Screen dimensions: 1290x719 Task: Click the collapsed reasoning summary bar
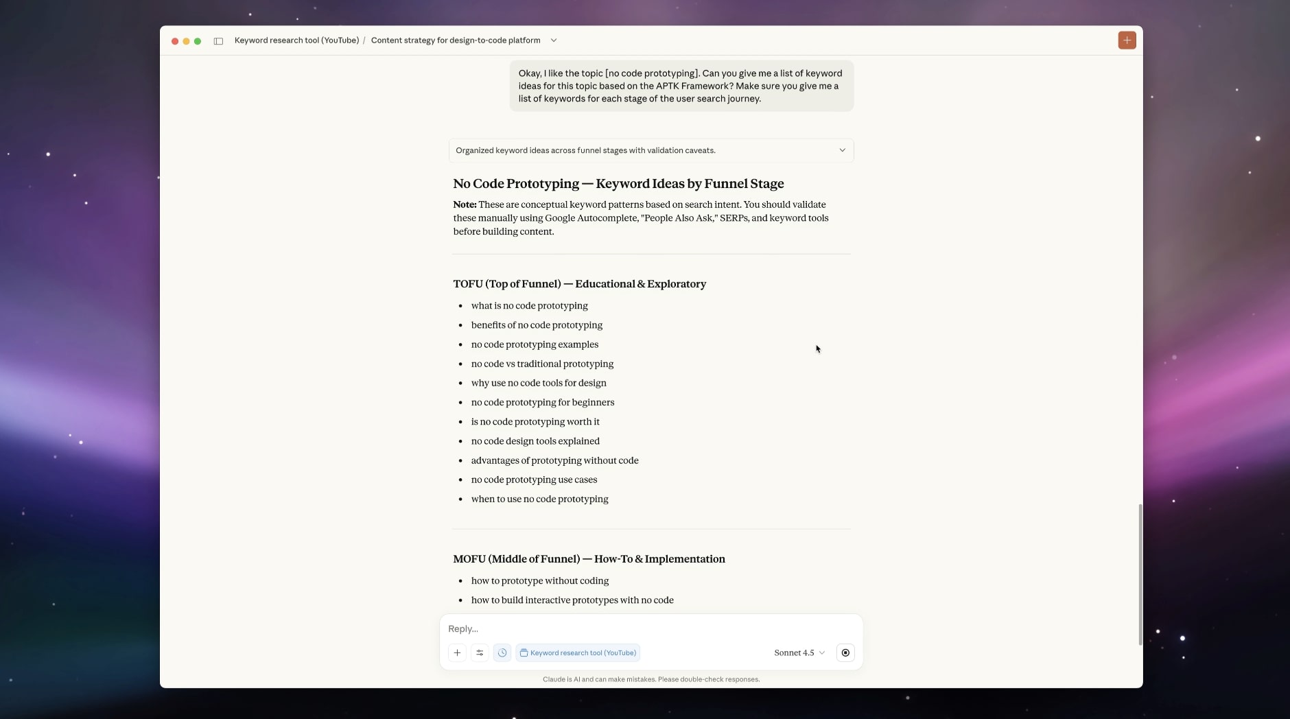pos(650,150)
